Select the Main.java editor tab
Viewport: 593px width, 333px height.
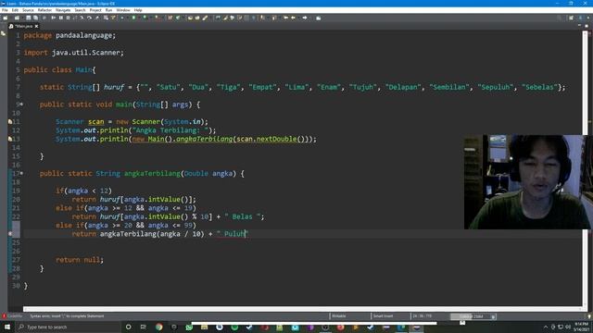click(x=23, y=26)
